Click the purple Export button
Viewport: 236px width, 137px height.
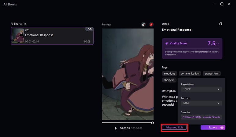click(211, 128)
